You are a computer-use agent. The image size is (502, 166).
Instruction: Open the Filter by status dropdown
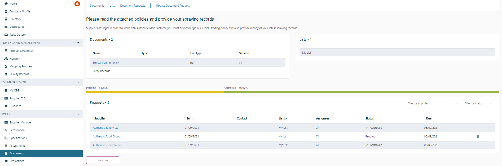tap(491, 103)
